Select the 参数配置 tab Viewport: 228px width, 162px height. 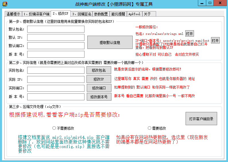101,14
